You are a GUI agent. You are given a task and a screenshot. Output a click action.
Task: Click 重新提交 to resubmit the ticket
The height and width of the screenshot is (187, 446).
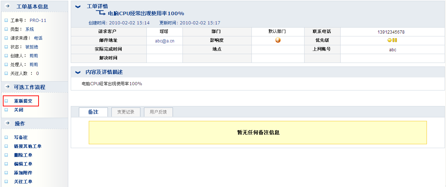23,101
